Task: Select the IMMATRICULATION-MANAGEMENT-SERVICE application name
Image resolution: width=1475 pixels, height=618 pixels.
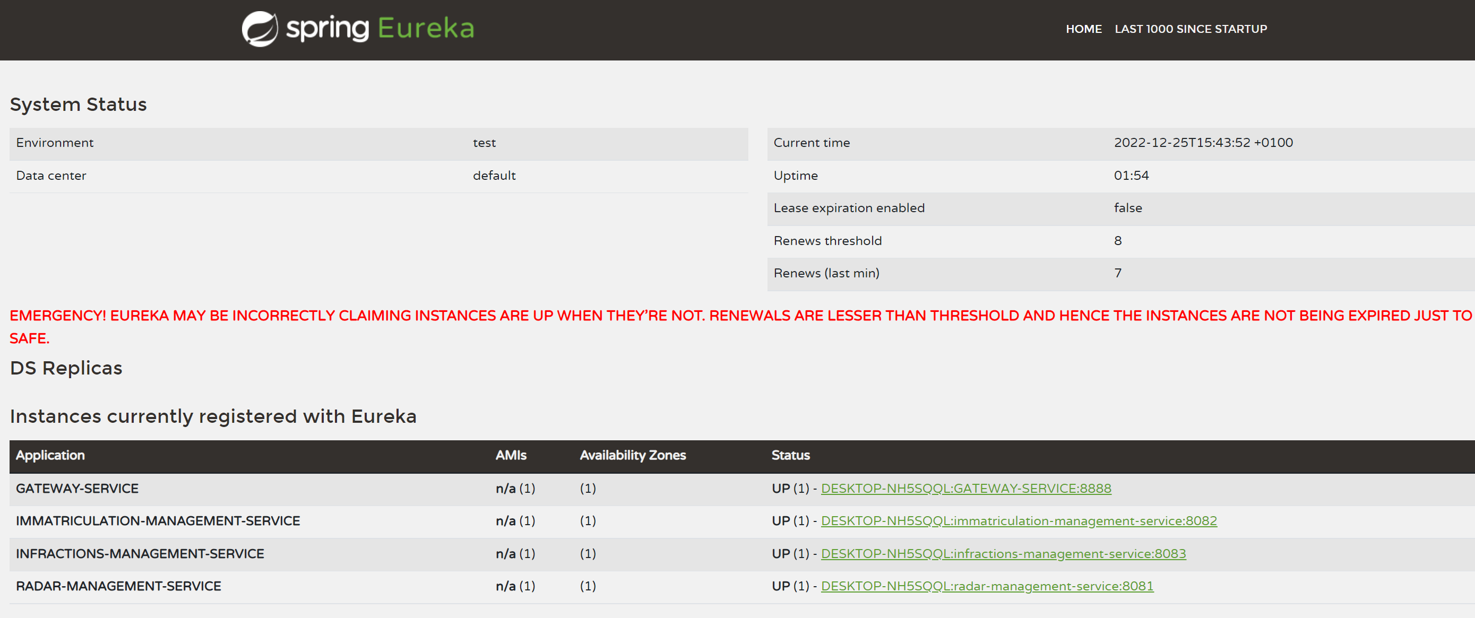Action: coord(158,521)
